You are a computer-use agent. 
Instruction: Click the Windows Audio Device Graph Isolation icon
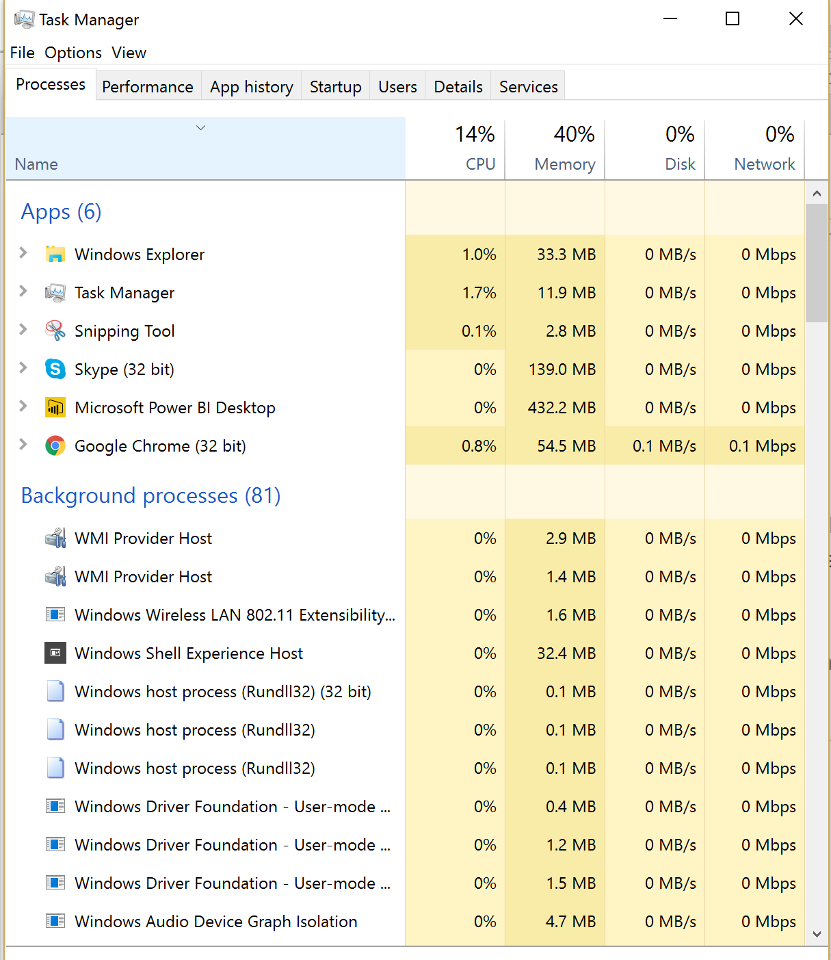click(55, 922)
